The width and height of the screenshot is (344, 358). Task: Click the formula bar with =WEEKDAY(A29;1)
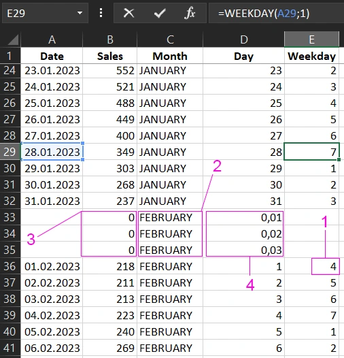[x=276, y=13]
